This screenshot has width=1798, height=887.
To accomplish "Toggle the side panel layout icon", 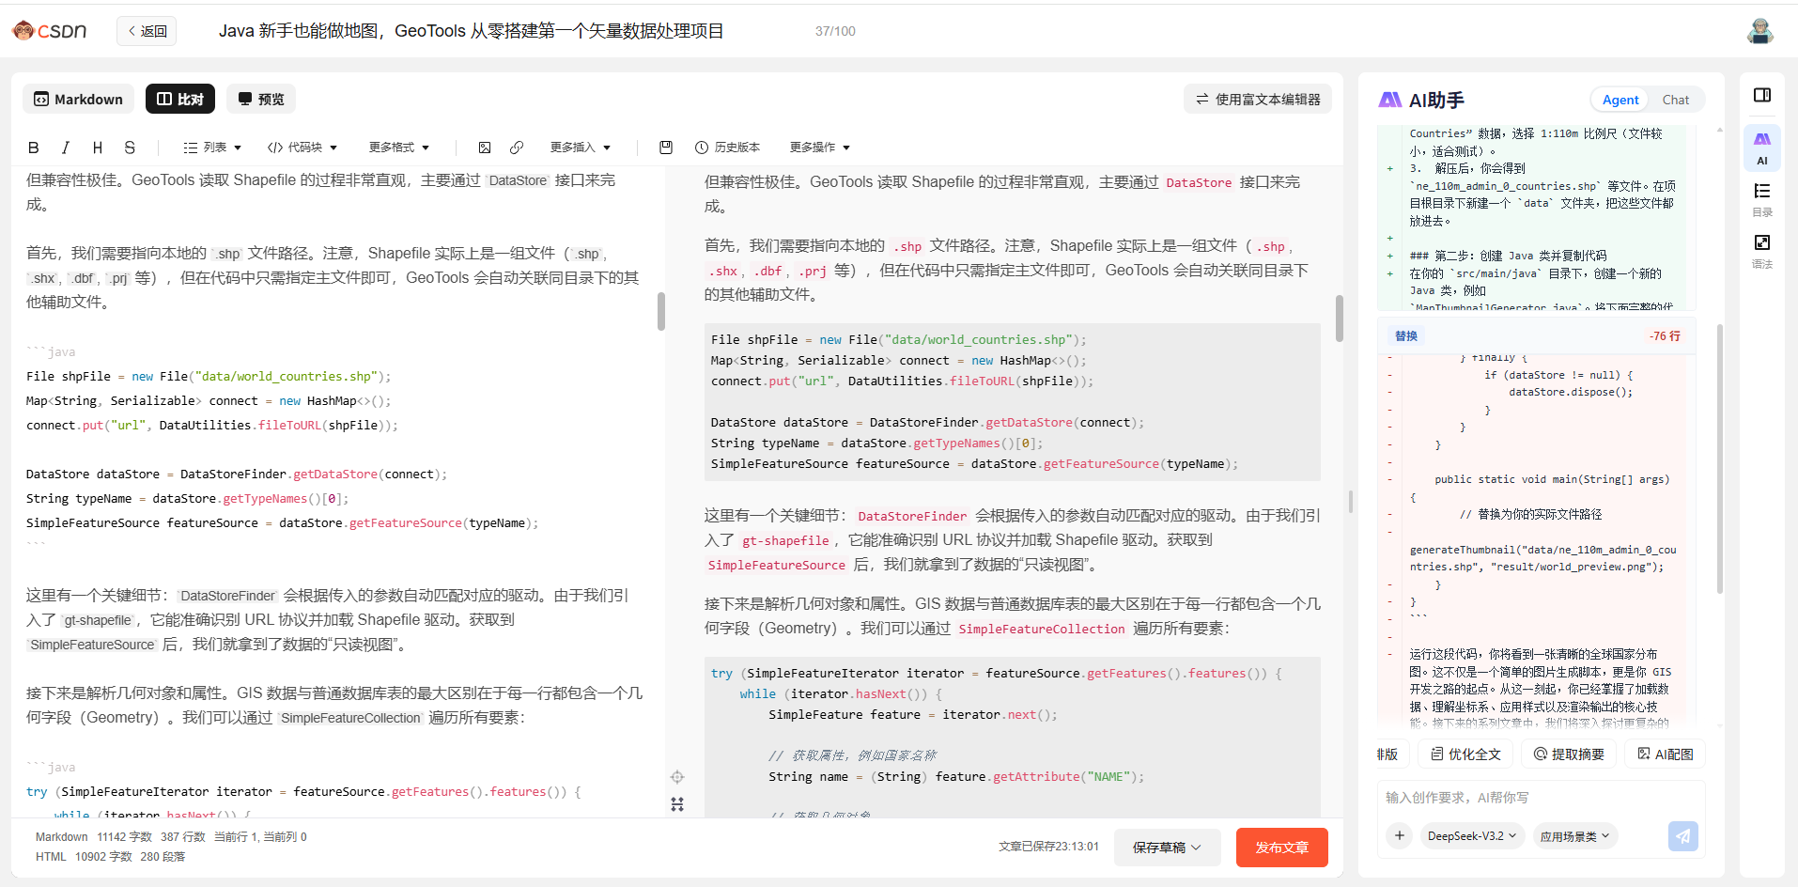I will pyautogui.click(x=1762, y=95).
